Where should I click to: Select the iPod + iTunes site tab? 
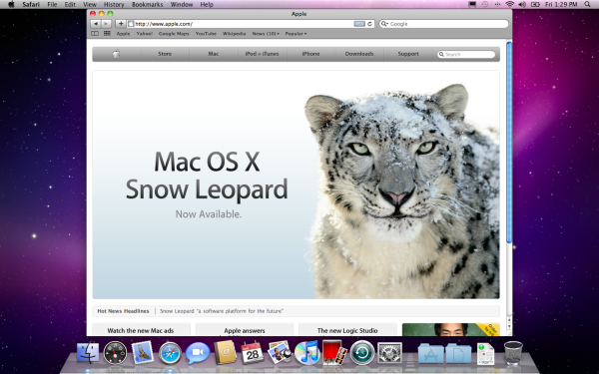coord(262,54)
